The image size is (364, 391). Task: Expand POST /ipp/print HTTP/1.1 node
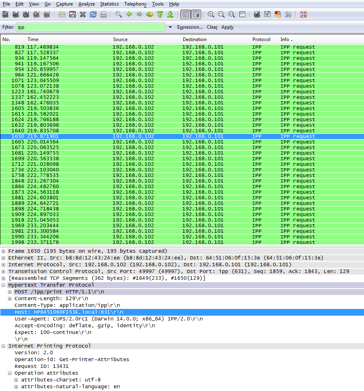coord(10,292)
